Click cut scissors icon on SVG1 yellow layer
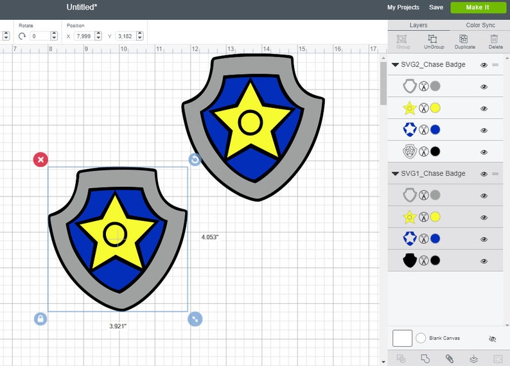Screen dimensions: 510x366 [x=423, y=217]
